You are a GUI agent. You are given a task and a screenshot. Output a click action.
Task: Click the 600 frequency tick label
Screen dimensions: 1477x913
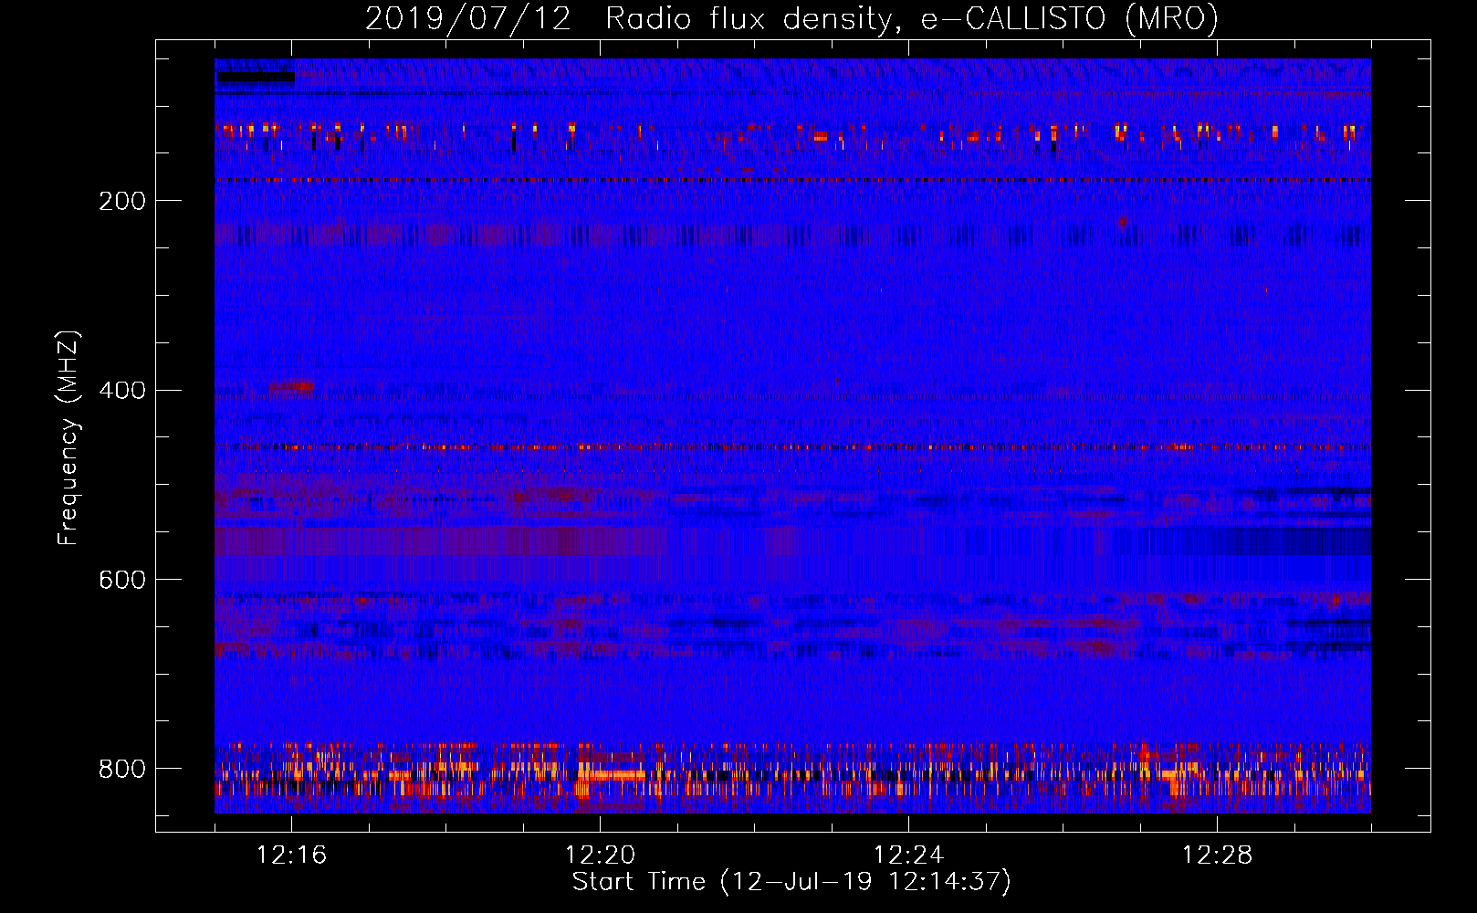point(121,581)
